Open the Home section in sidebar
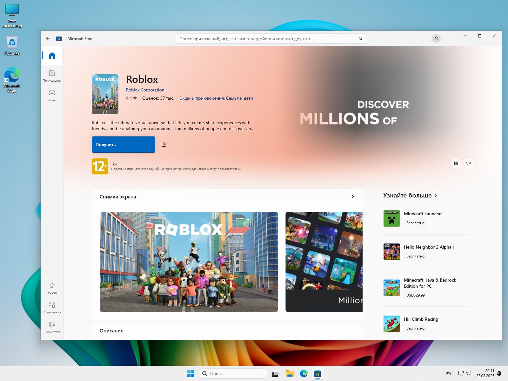This screenshot has width=508, height=381. pos(52,56)
